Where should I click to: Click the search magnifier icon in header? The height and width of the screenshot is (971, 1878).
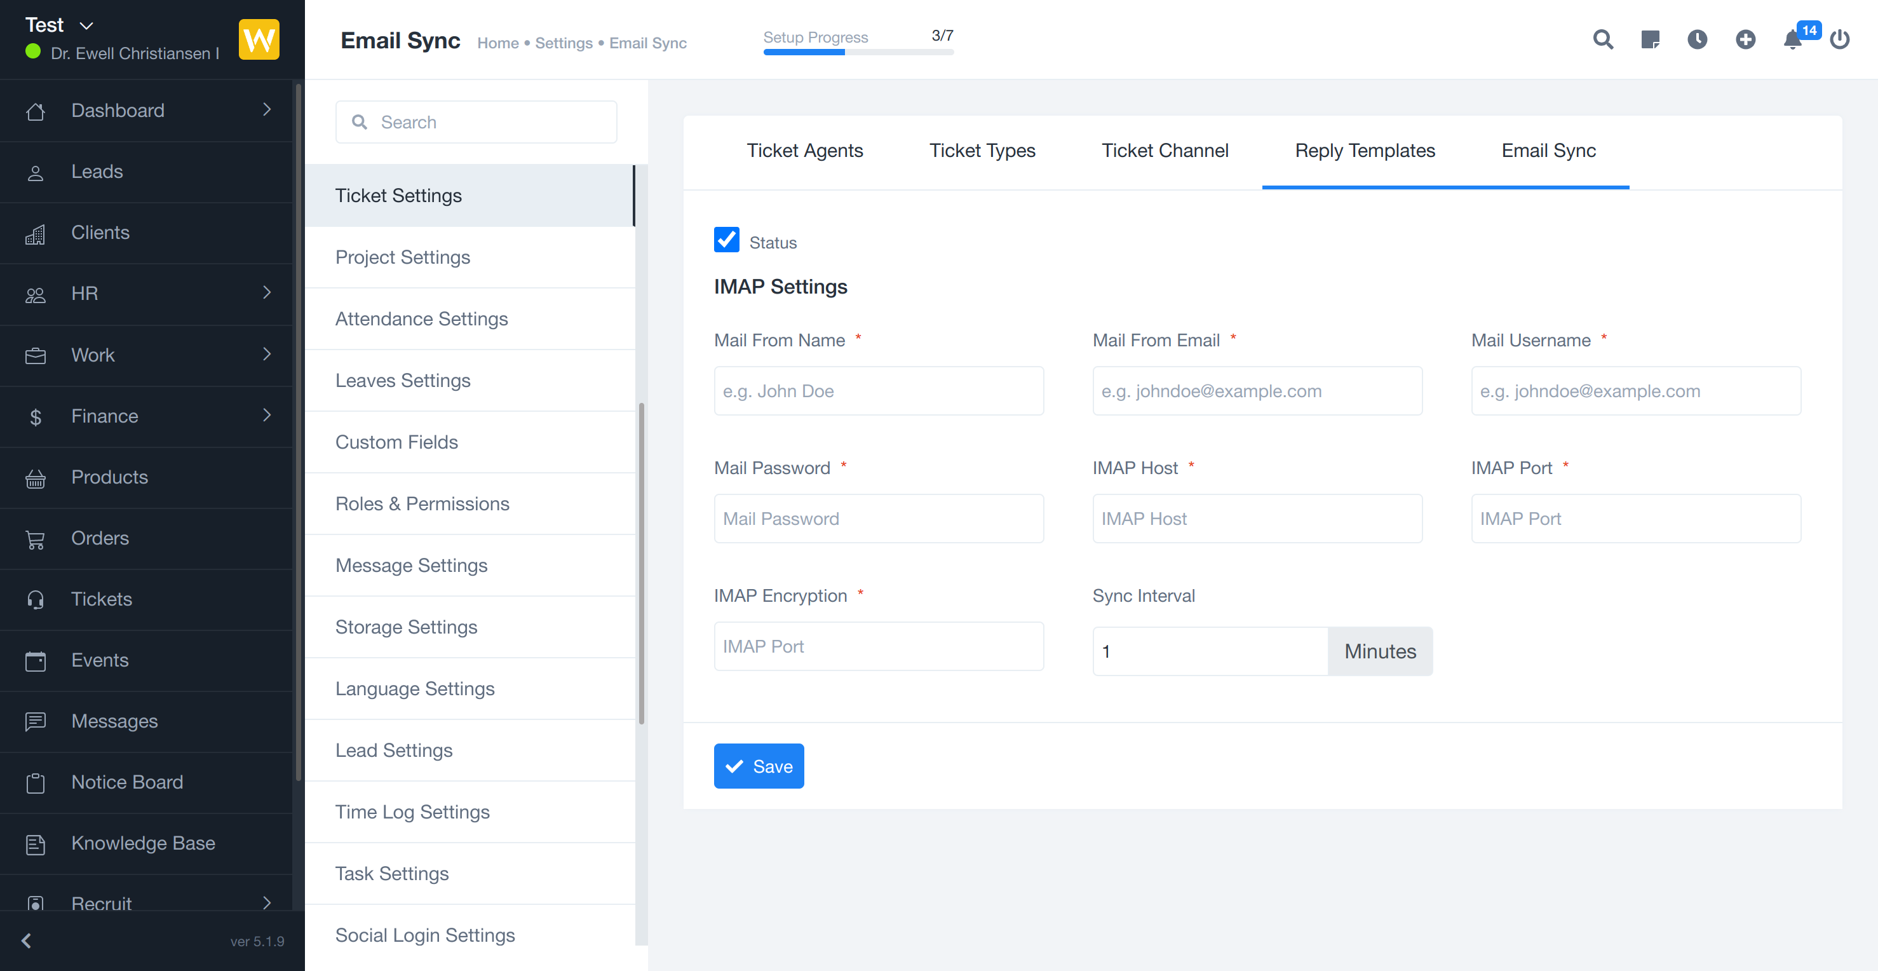(1602, 39)
